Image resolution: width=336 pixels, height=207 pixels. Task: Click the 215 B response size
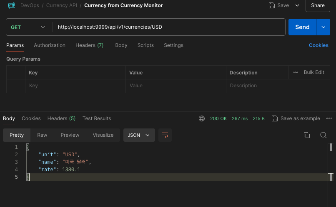point(258,118)
